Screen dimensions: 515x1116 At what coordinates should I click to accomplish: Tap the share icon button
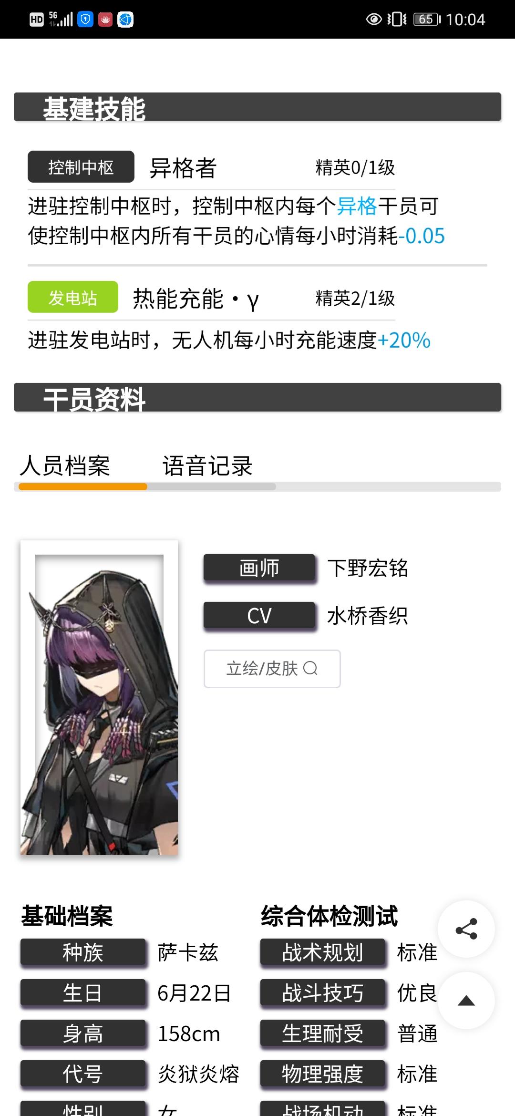point(466,929)
